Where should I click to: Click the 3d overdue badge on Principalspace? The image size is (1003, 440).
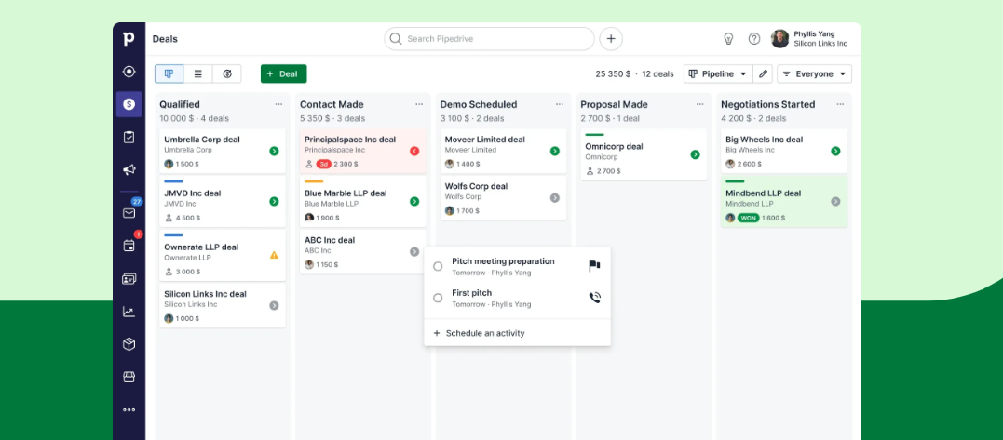pos(324,164)
